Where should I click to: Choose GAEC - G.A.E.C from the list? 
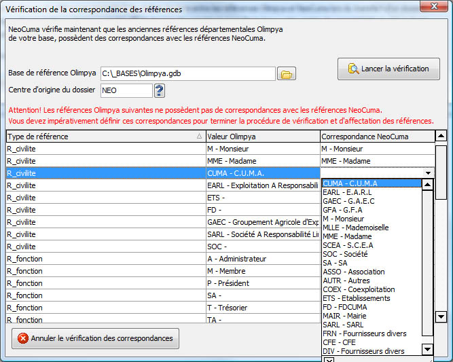(372, 201)
